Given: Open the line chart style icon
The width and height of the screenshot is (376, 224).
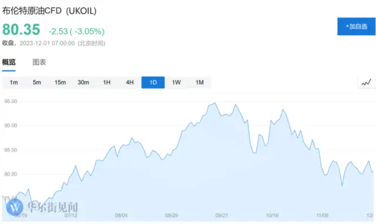Looking at the screenshot, I should 367,83.
